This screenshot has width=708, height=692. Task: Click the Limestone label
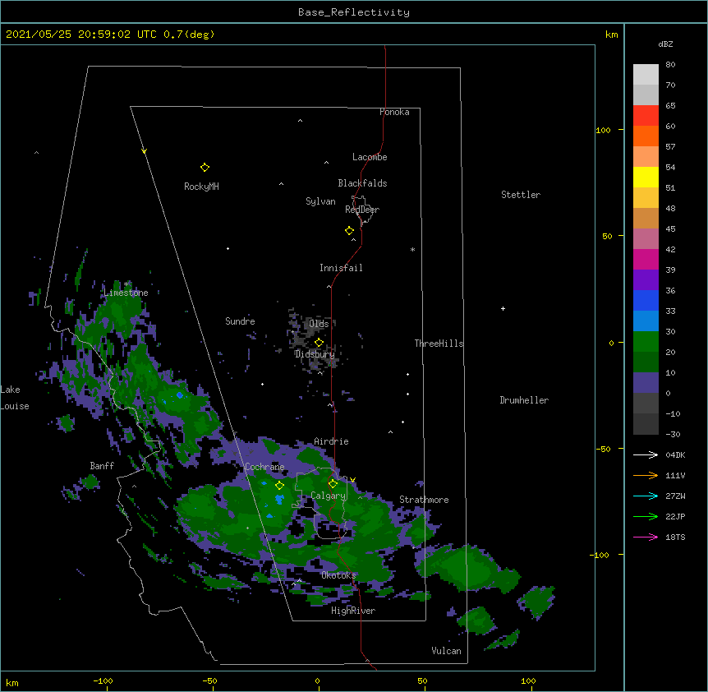tap(126, 293)
